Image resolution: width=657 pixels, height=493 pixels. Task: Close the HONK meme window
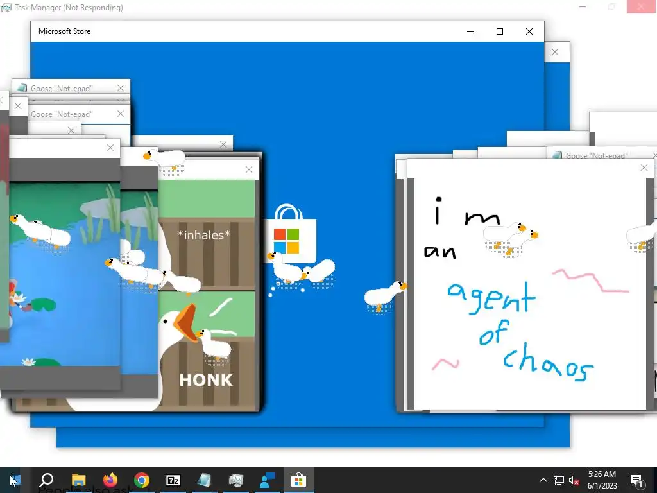249,169
